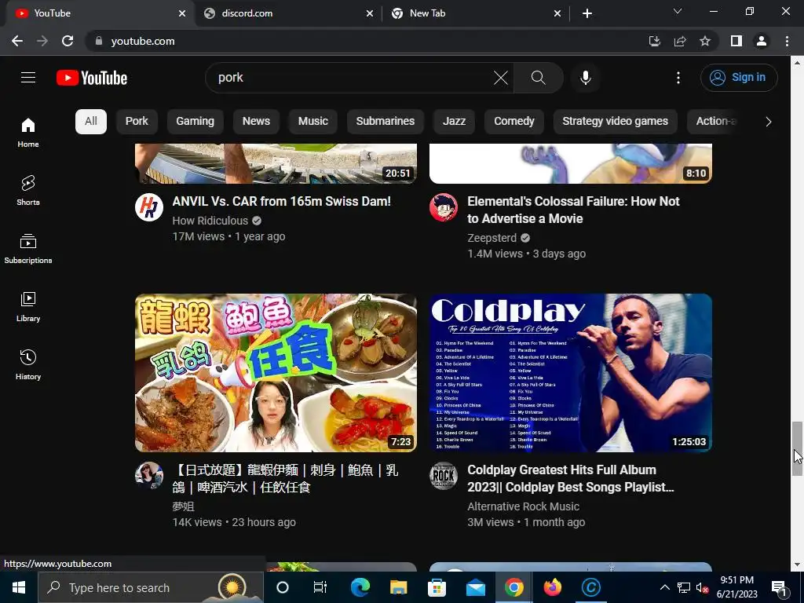Open the Zeepsterd channel name
Image resolution: width=804 pixels, height=603 pixels.
492,238
